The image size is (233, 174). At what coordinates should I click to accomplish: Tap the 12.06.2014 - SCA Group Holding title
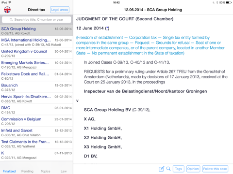pos(153,10)
